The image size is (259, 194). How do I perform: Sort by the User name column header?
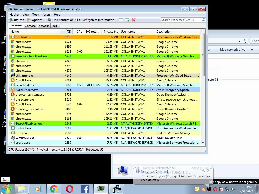[137, 32]
